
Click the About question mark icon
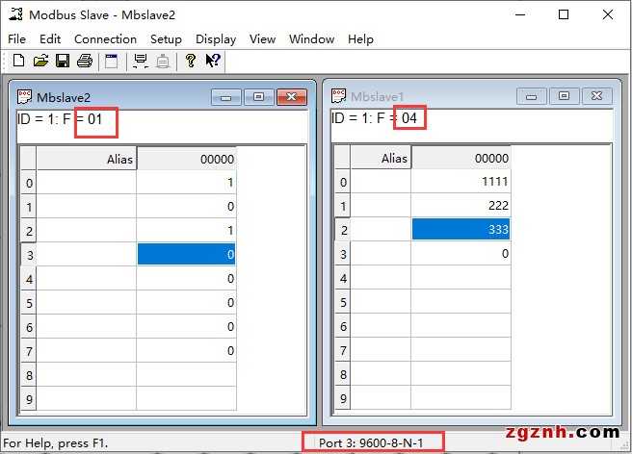(191, 61)
